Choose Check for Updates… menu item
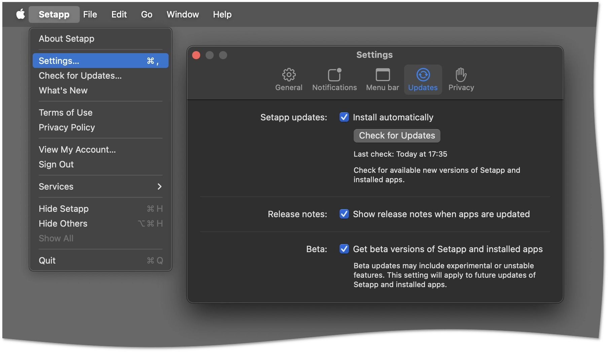 tap(101, 76)
